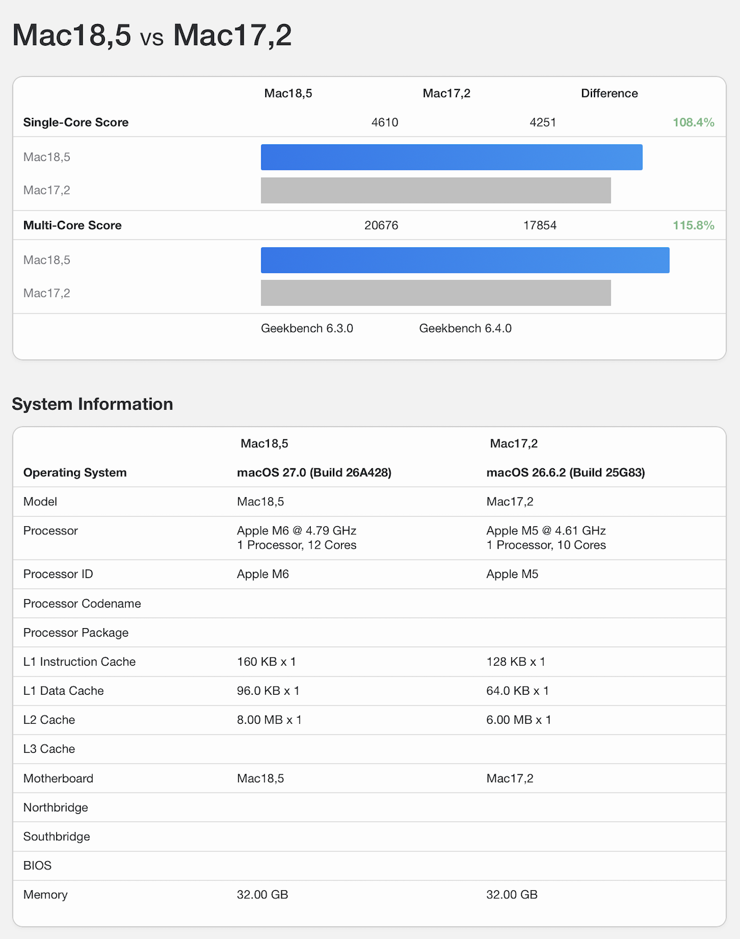Viewport: 740px width, 939px height.
Task: Click the L2 Cache label
Action: pos(49,719)
